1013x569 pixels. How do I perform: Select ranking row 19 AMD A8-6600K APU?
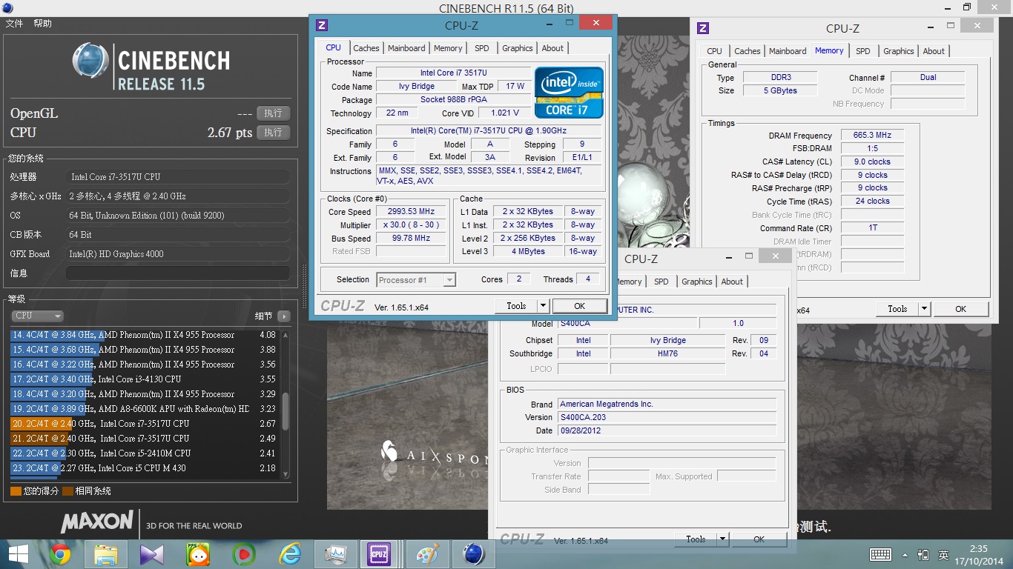(144, 409)
